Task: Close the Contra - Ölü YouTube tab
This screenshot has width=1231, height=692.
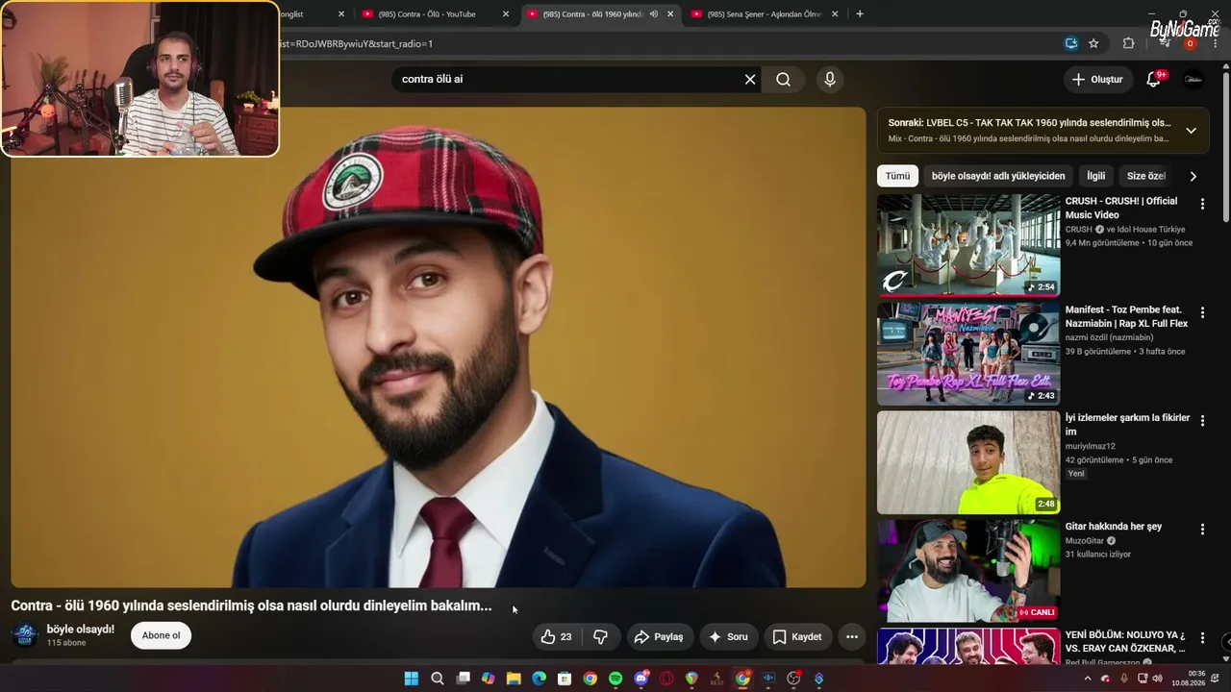Action: (506, 14)
